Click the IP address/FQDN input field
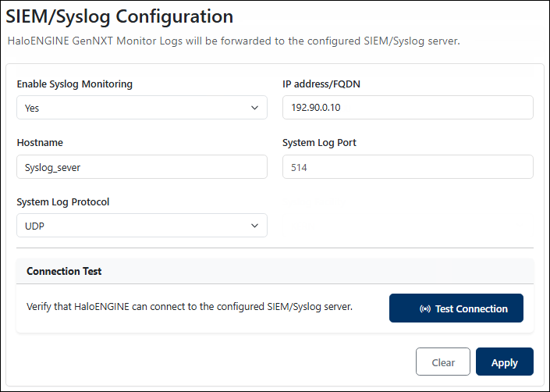The height and width of the screenshot is (392, 550). click(x=408, y=108)
